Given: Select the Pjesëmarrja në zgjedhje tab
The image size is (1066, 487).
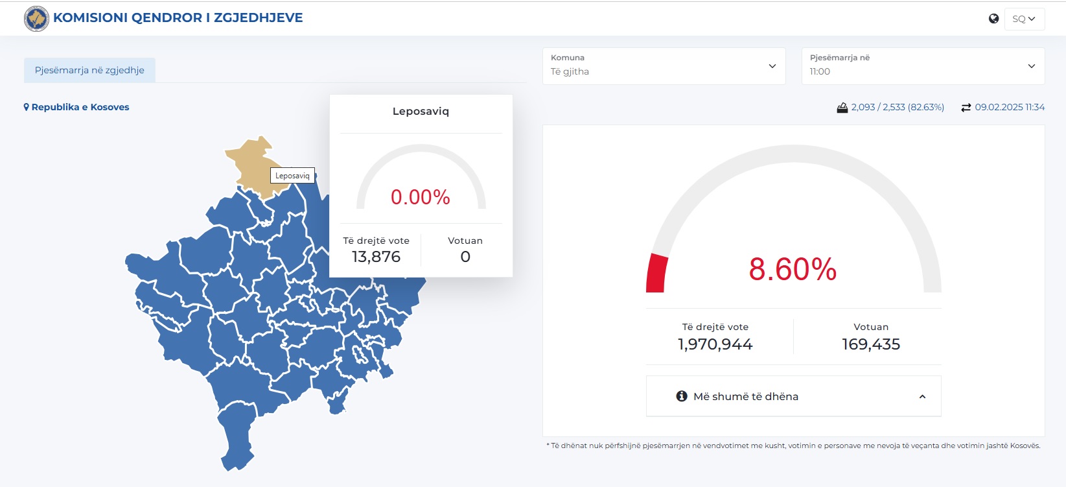Looking at the screenshot, I should point(89,70).
